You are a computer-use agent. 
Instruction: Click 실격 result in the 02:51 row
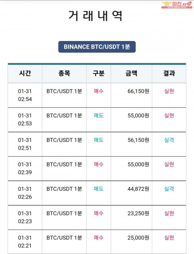[x=169, y=140]
